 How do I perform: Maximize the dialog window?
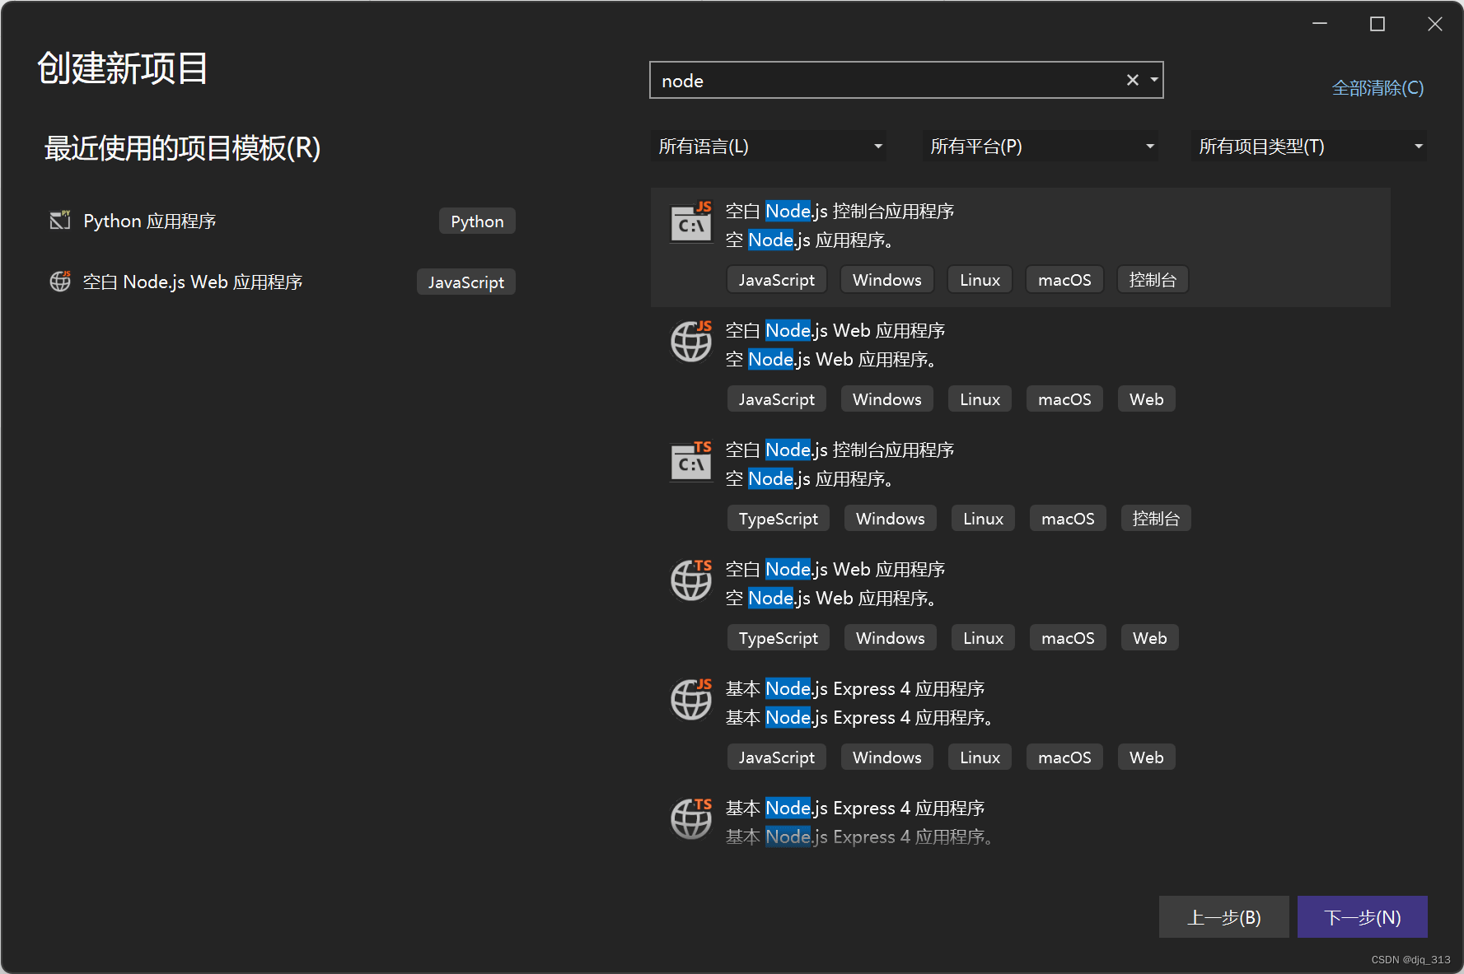(x=1377, y=24)
